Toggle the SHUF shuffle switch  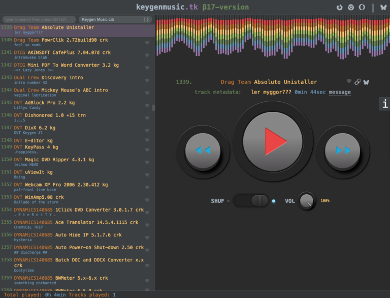251,200
